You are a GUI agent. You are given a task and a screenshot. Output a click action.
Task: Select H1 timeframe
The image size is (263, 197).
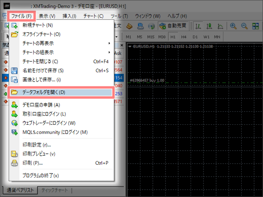point(173,37)
